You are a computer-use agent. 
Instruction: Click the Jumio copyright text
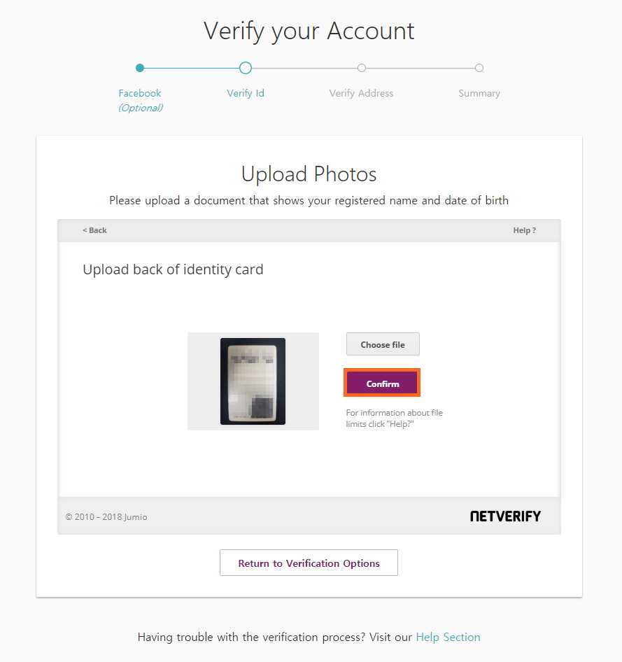coord(106,517)
